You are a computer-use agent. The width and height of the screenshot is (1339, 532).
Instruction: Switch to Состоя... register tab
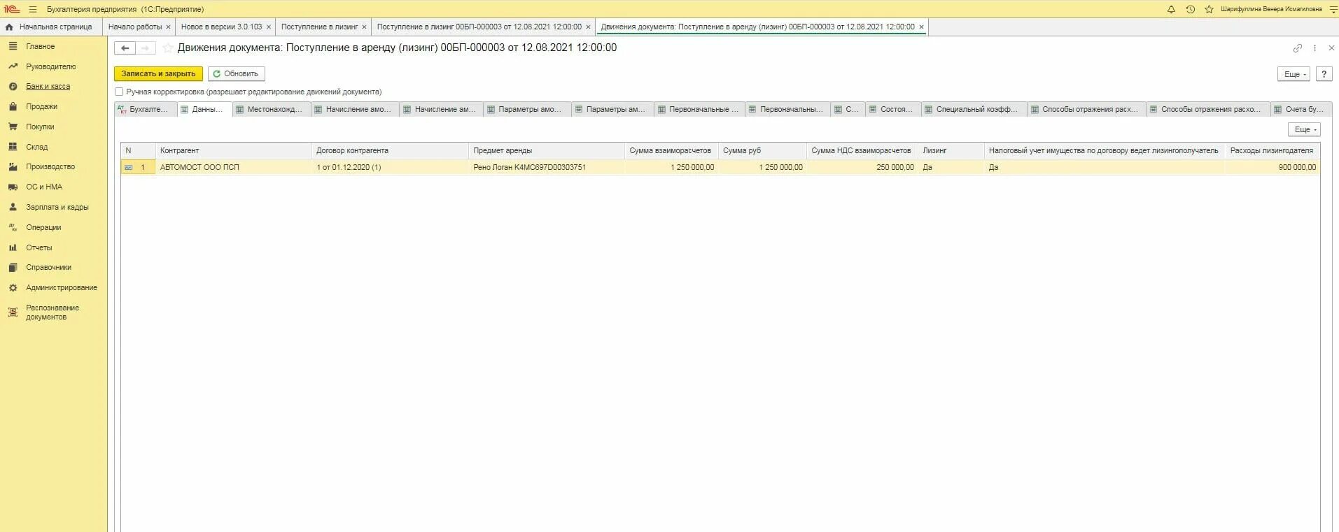tap(892, 109)
